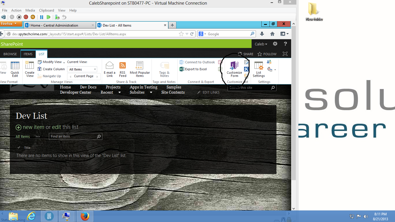Click the New Quick Step icon
The height and width of the screenshot is (222, 395).
point(246,76)
